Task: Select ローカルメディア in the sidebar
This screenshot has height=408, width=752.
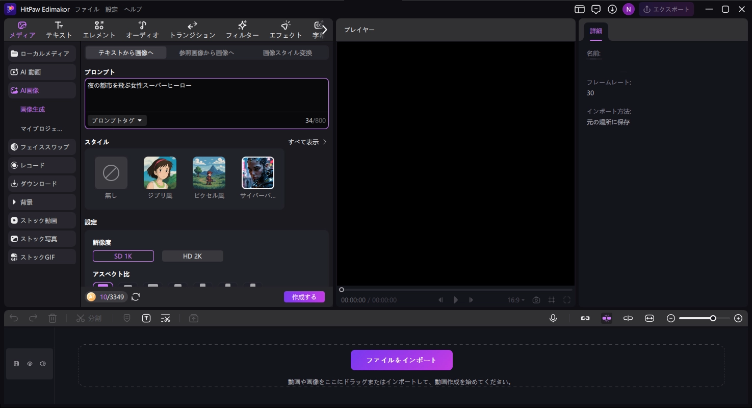Action: 42,54
